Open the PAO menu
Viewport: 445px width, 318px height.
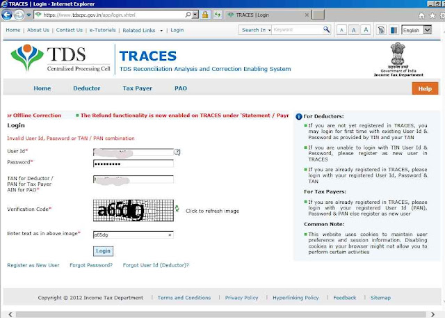point(181,88)
